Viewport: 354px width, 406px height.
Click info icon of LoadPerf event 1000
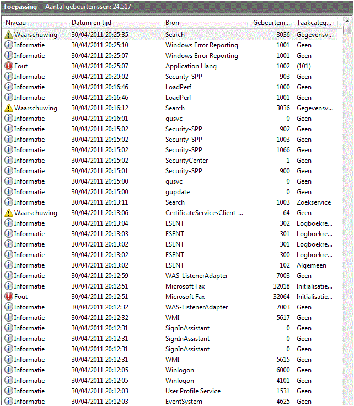tap(8, 87)
